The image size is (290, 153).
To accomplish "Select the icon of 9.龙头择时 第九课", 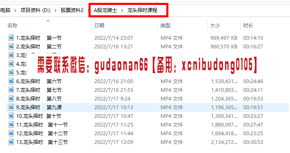I will coord(11,107).
